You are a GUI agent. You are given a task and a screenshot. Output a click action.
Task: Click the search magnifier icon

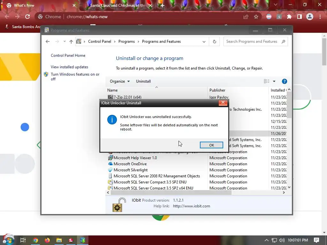coord(283,41)
